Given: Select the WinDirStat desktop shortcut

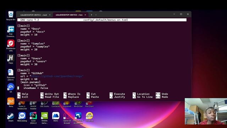Looking at the screenshot, I should click(78, 105).
